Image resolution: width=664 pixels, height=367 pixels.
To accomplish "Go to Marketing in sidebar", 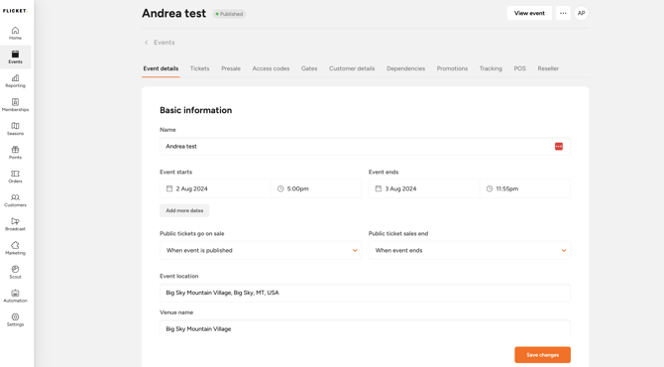I will click(x=15, y=248).
